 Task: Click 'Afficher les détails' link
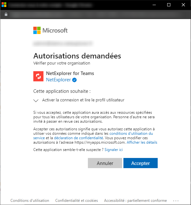[142, 143]
